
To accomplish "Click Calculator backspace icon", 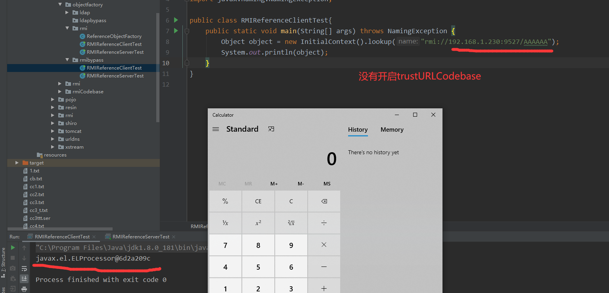I will [324, 201].
